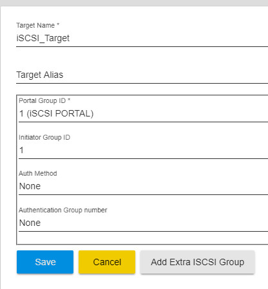Focus the Target Name input field
Image resolution: width=268 pixels, height=289 pixels.
coord(142,38)
